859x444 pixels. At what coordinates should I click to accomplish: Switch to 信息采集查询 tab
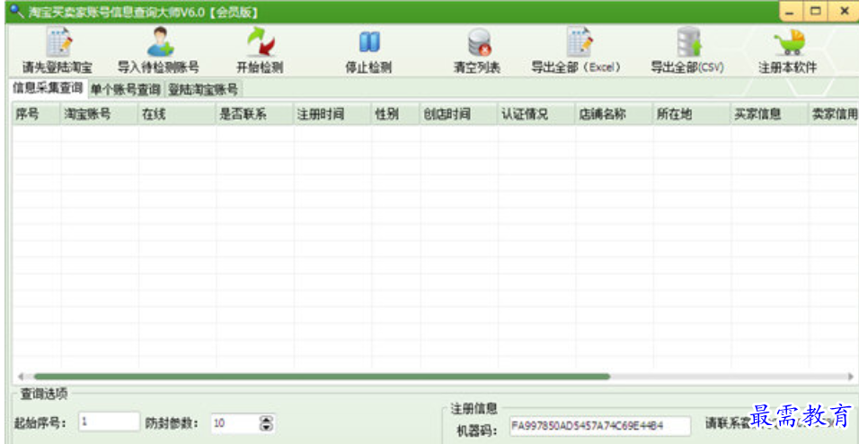(x=47, y=88)
